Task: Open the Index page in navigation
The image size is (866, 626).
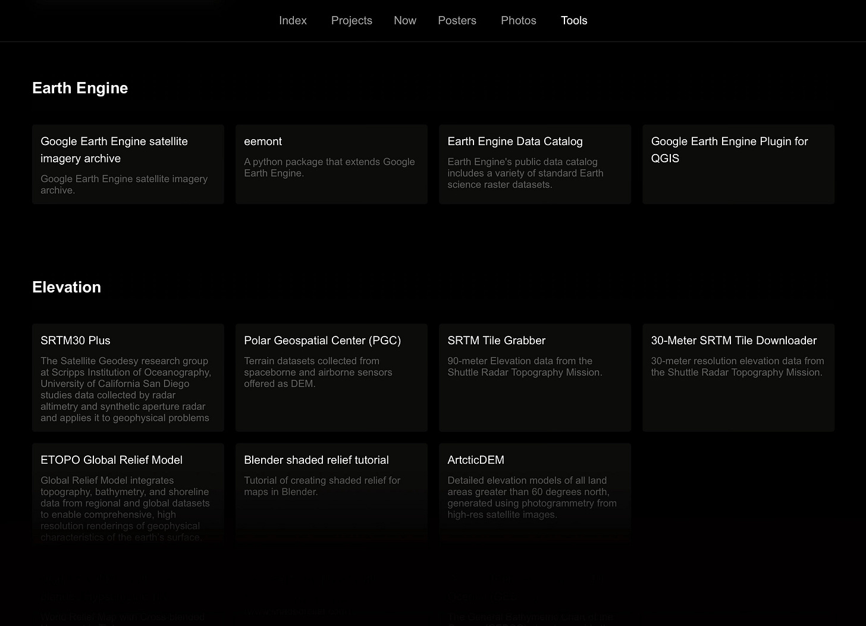Action: click(x=293, y=20)
